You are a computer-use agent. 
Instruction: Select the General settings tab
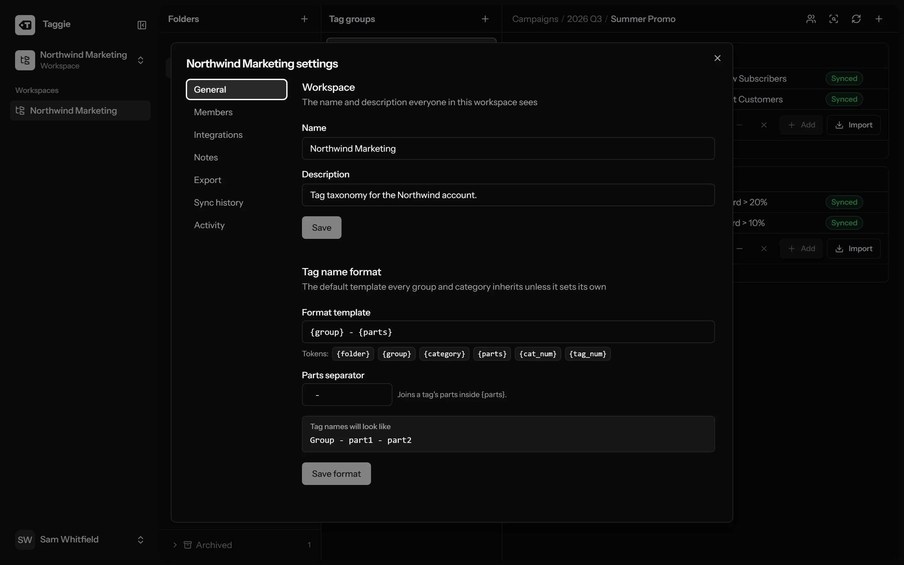[x=236, y=90]
